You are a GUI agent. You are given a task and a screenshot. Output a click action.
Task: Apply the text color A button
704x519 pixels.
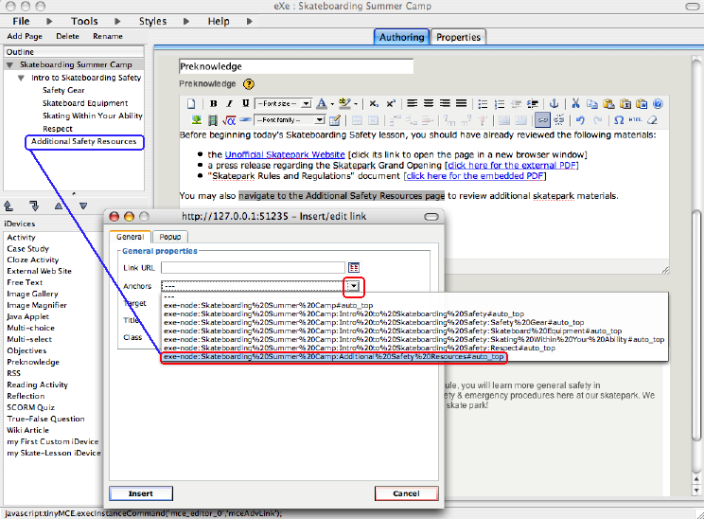pyautogui.click(x=321, y=104)
